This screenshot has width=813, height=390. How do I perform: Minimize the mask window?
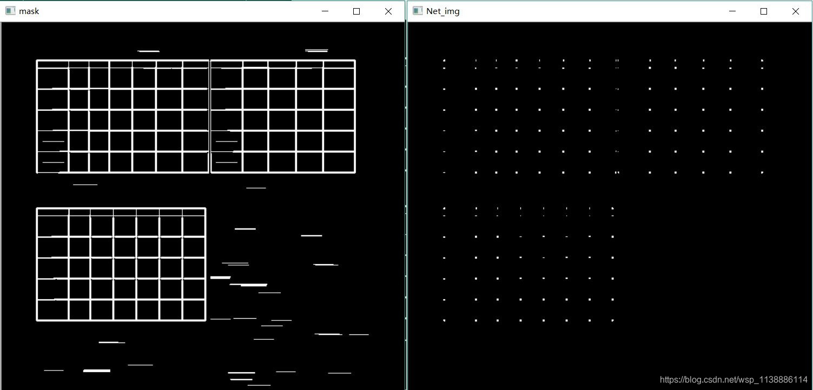(x=325, y=11)
